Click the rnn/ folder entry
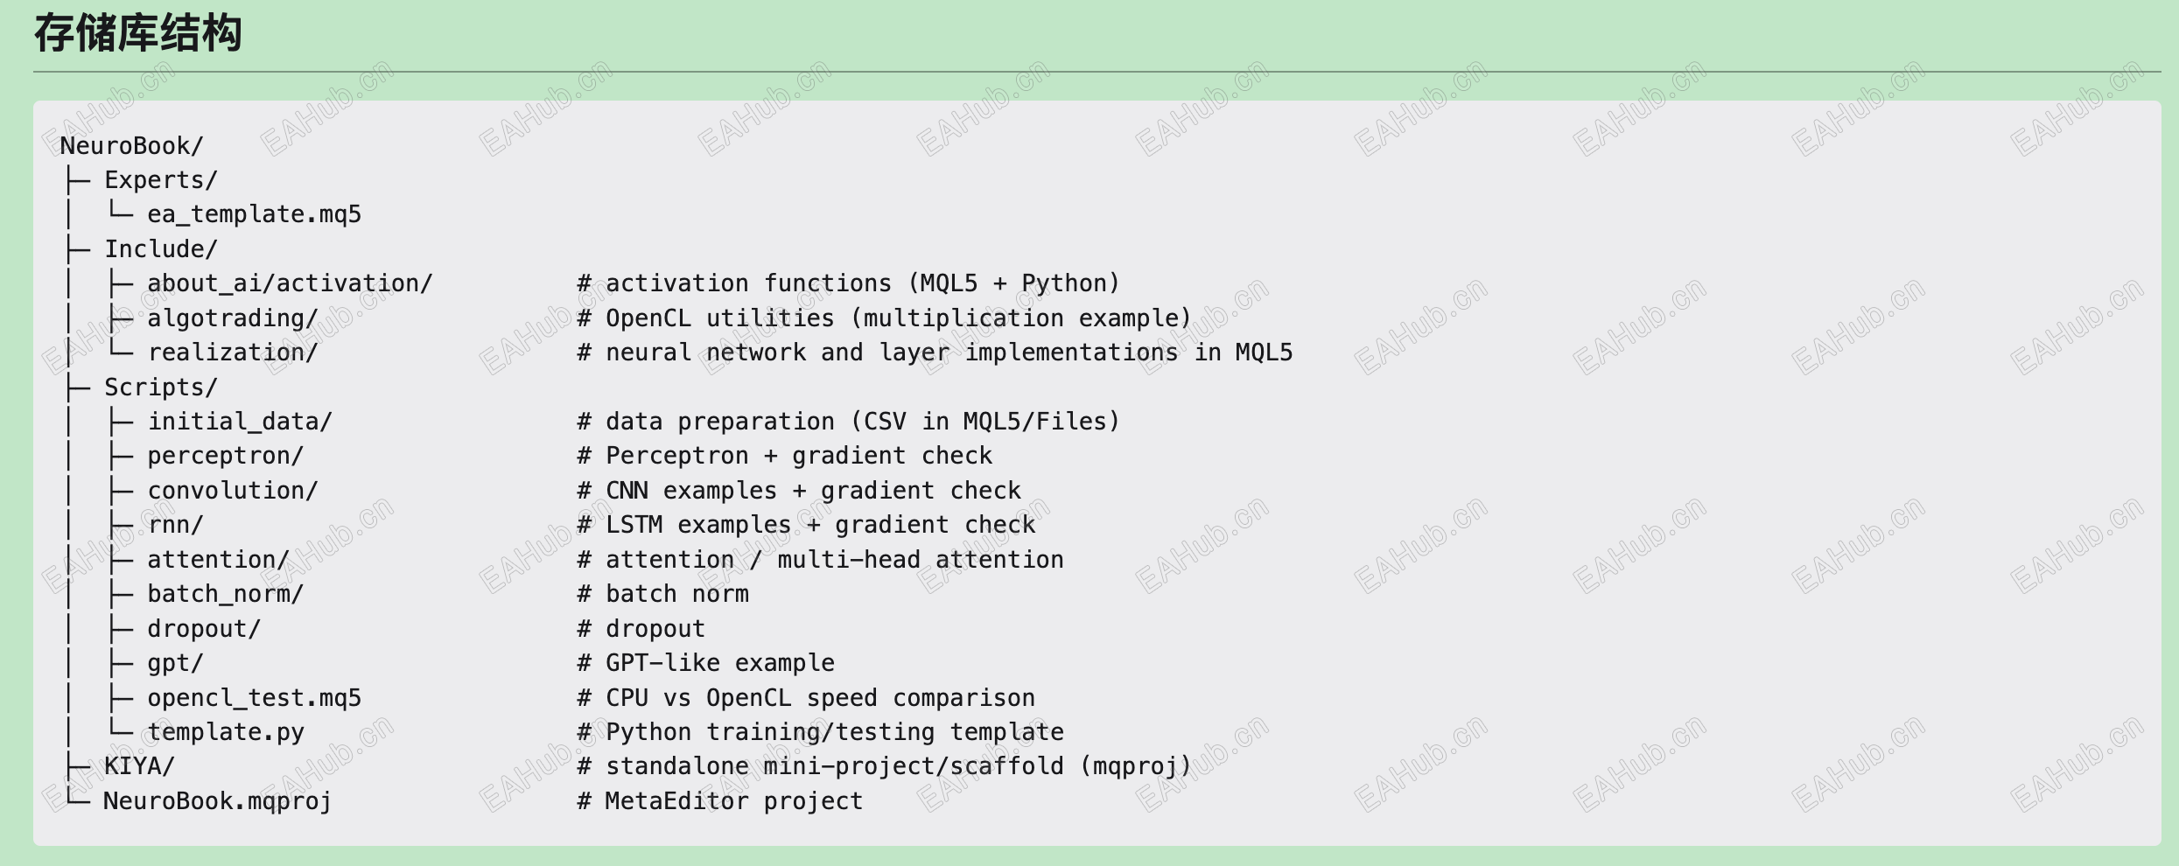Screen dimensions: 2179x866 tap(175, 525)
